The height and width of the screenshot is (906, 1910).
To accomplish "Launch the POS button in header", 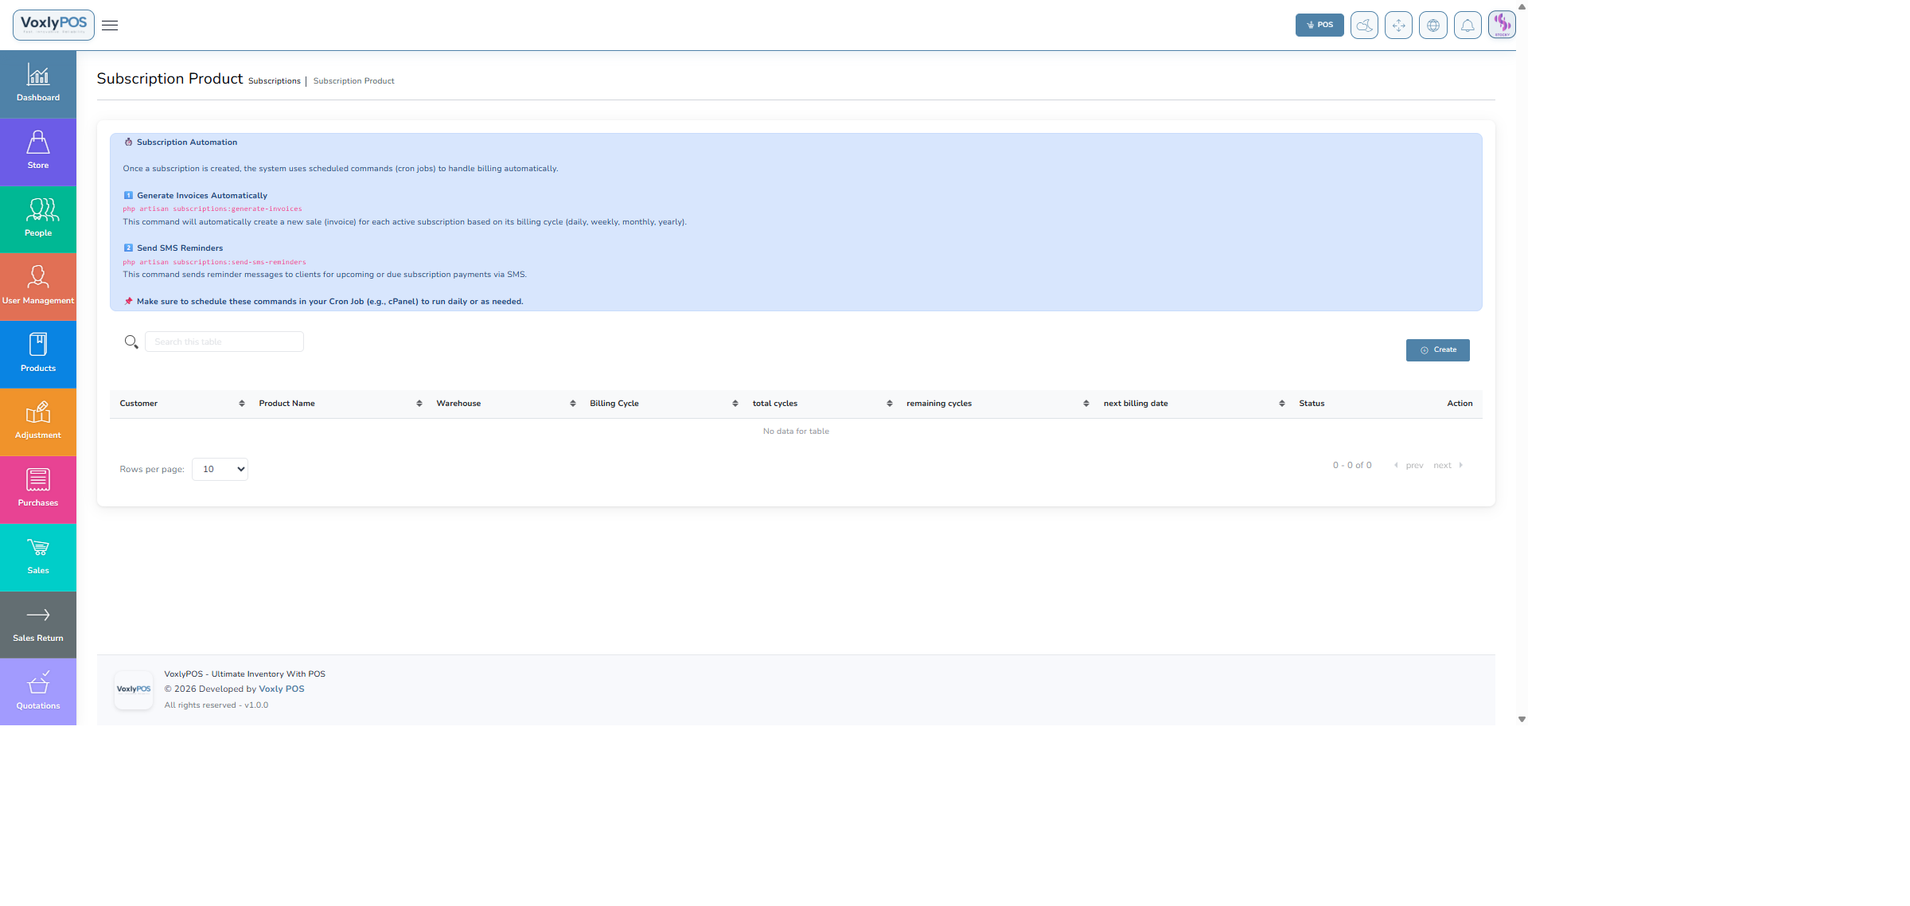I will pos(1319,25).
